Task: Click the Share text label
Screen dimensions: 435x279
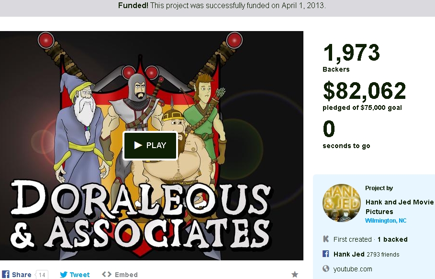Action: tap(22, 275)
